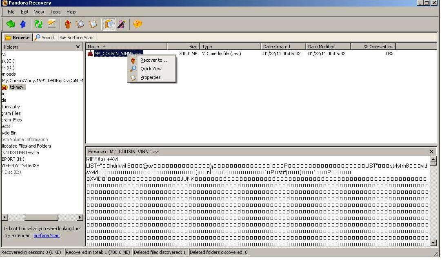Image resolution: width=442 pixels, height=260 pixels.
Task: Choose Recover to... from the context menu
Action: coord(153,60)
